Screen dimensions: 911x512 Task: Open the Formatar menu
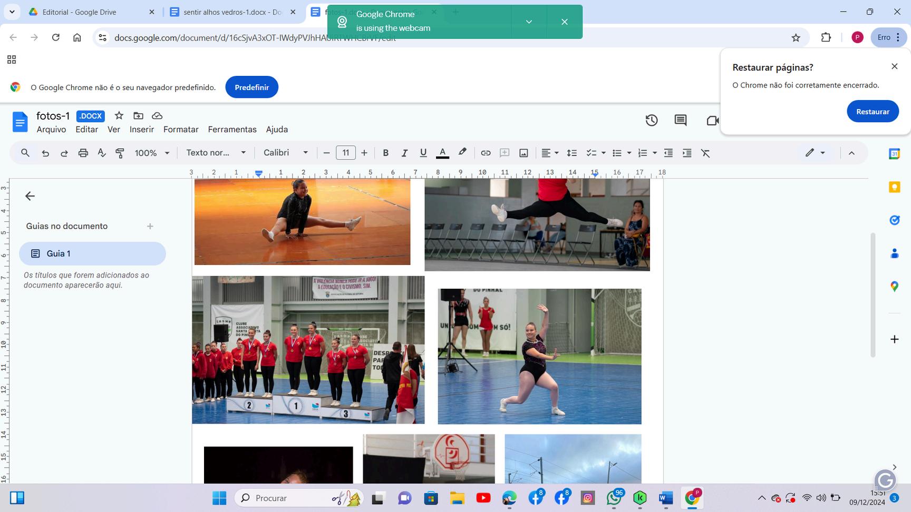point(181,130)
